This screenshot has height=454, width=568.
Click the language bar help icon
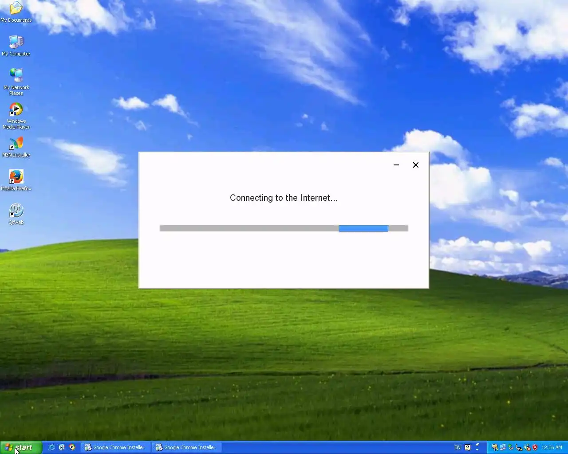tap(467, 447)
